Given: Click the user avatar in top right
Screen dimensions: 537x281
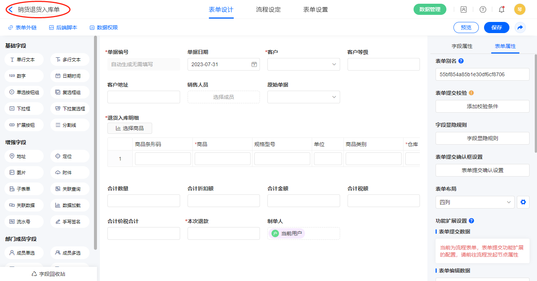Looking at the screenshot, I should tap(520, 10).
